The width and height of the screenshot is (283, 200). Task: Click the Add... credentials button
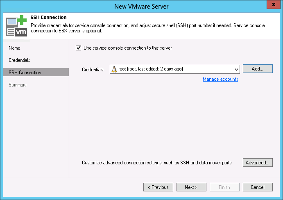[258, 69]
